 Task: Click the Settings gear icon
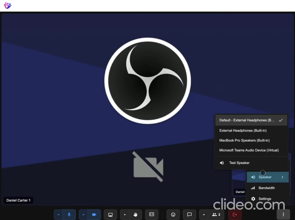253,199
